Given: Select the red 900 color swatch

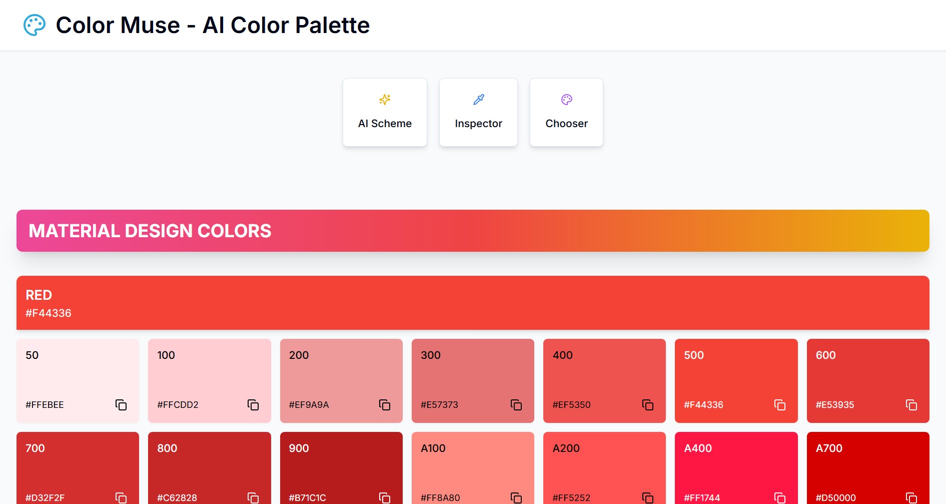Looking at the screenshot, I should coord(341,468).
